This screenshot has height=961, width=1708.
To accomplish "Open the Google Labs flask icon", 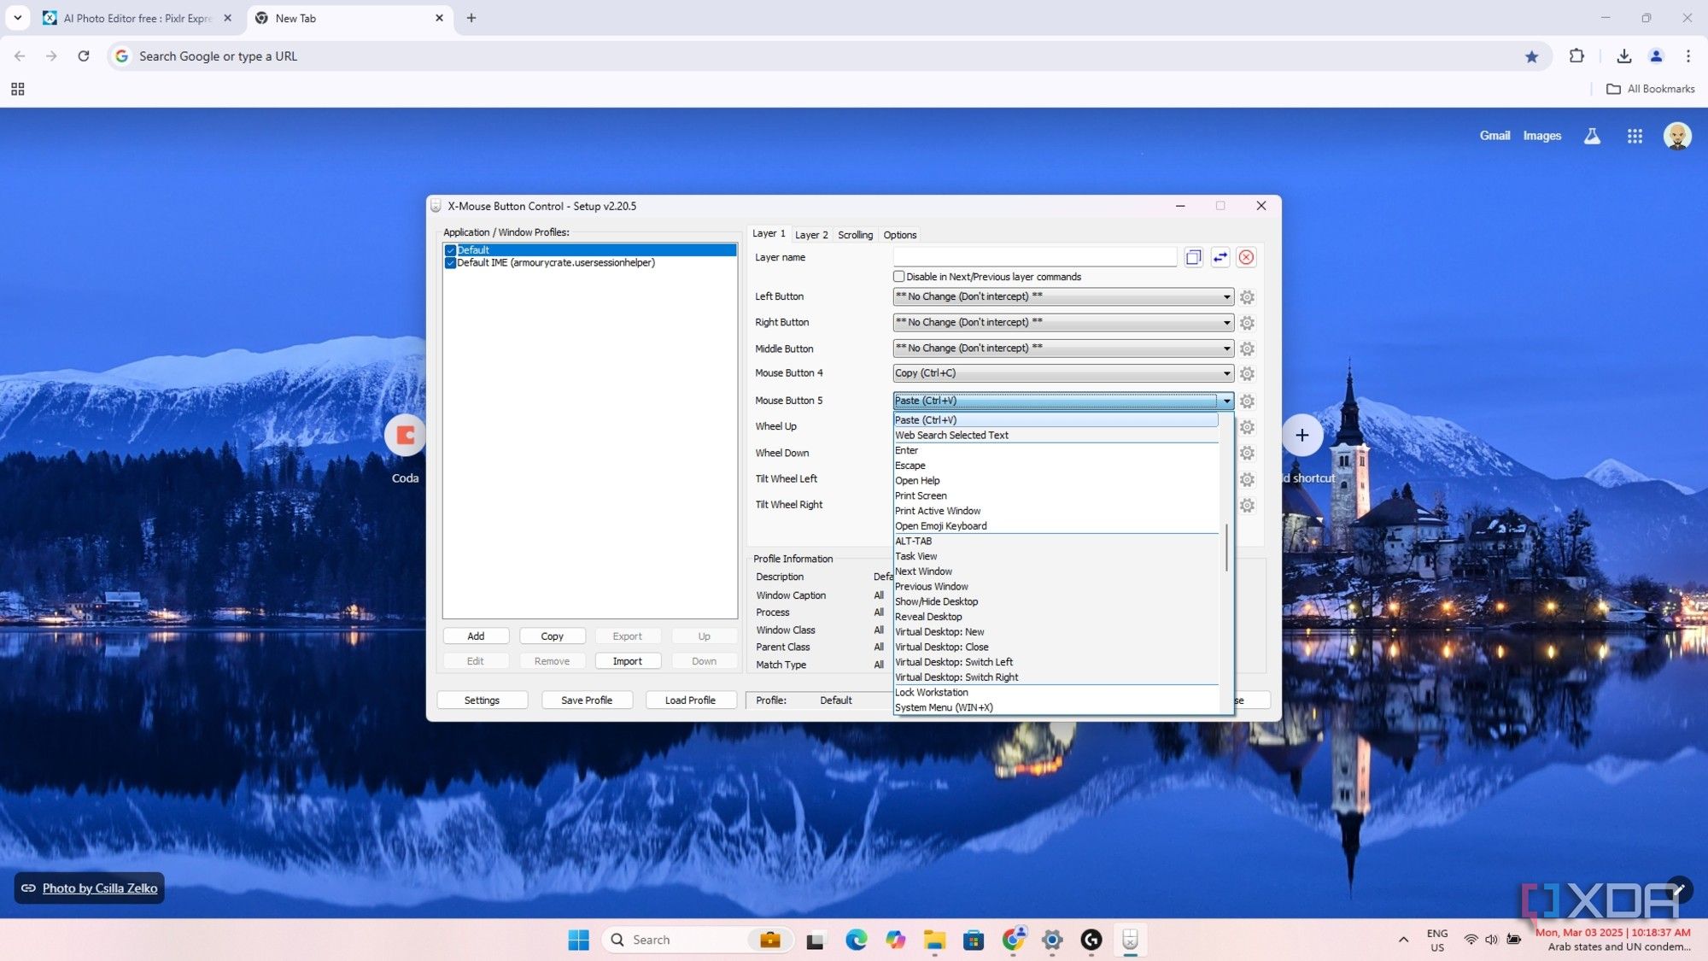I will (1592, 136).
